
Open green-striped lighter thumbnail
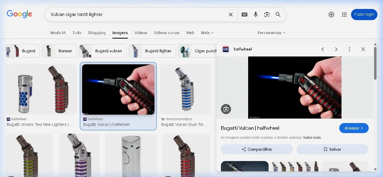[x=29, y=155]
